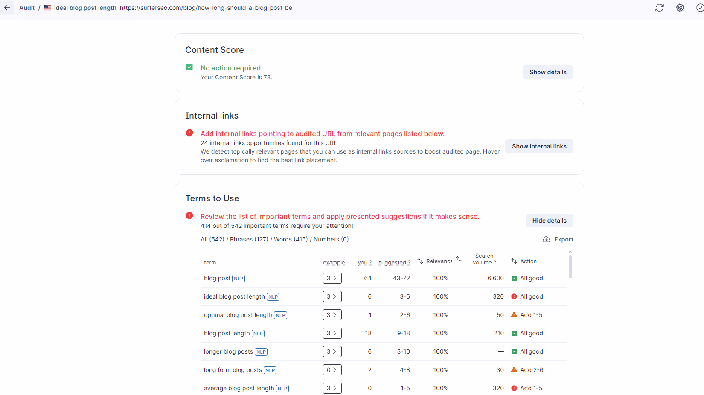Click NLP badge next to long form blog posts
The image size is (704, 395).
[x=270, y=370]
